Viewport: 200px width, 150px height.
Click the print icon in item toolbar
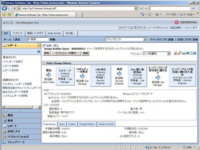click(183, 53)
